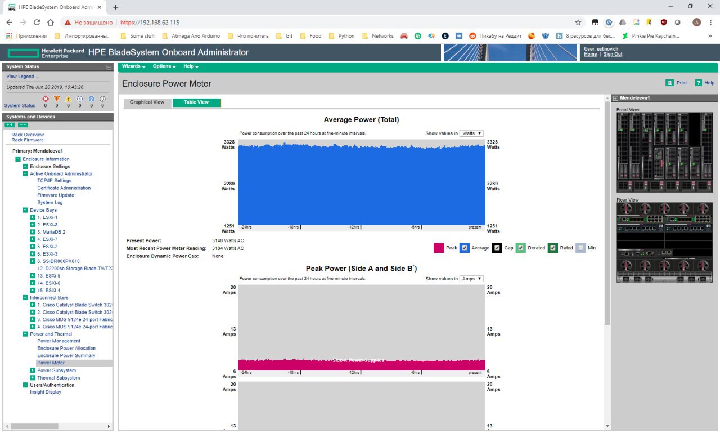Expand the Thermal Subsystem tree node
Viewport: 720px width, 433px height.
[x=33, y=378]
